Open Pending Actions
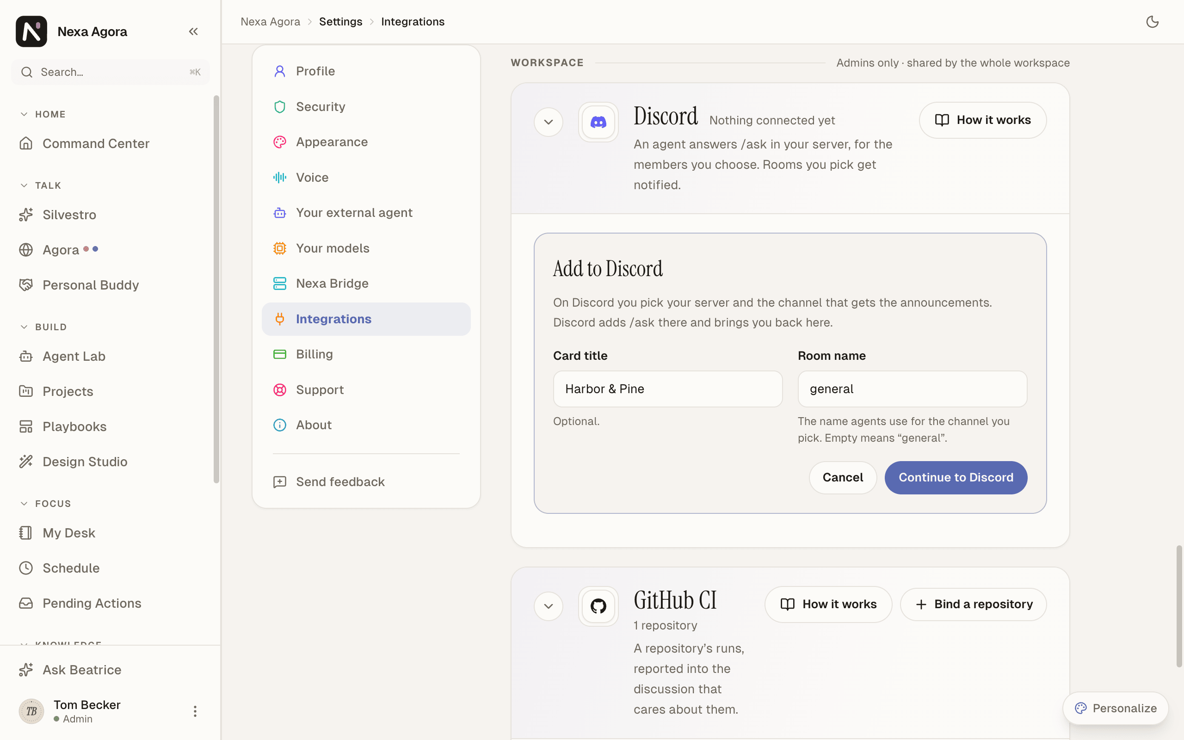Screen dimensions: 1184x740 [110, 603]
